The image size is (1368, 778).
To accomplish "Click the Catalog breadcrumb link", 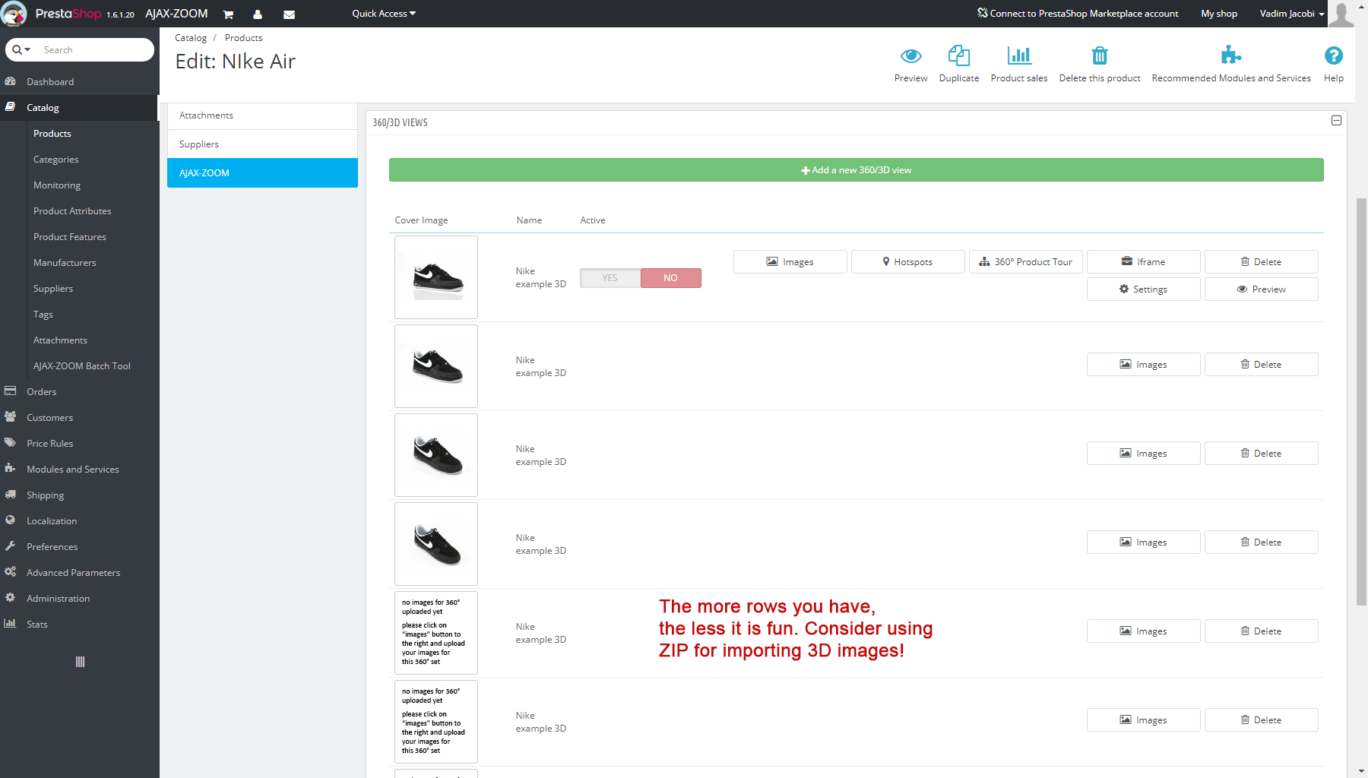I will click(191, 38).
